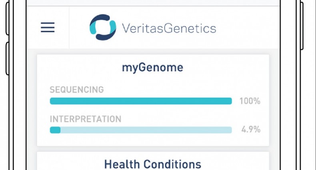Click blank space left of myGenome title
The height and width of the screenshot is (170, 316).
point(76,68)
